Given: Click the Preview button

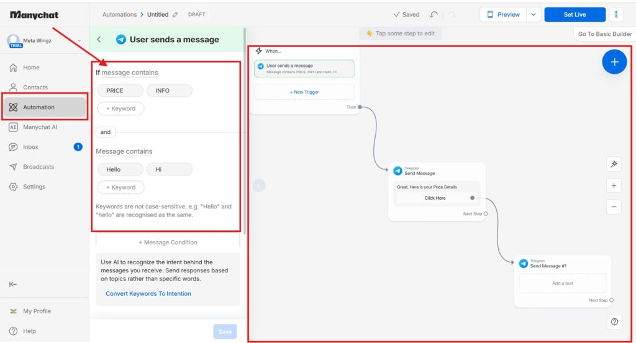Looking at the screenshot, I should [503, 15].
